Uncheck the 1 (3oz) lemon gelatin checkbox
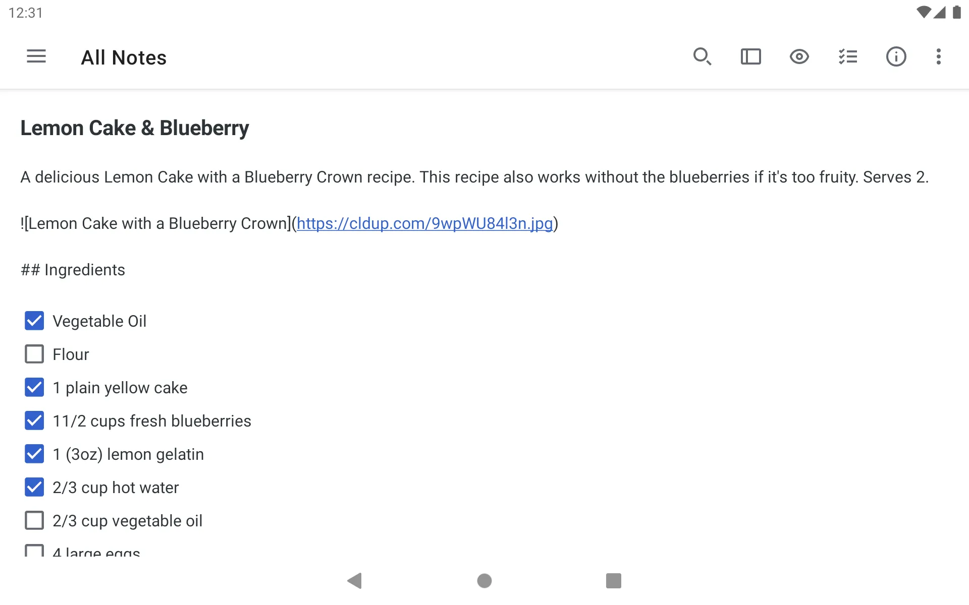This screenshot has height=605, width=969. 34,454
